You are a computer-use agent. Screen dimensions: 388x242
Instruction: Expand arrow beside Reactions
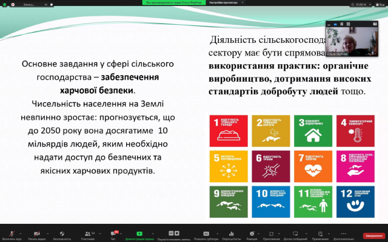(x=258, y=234)
